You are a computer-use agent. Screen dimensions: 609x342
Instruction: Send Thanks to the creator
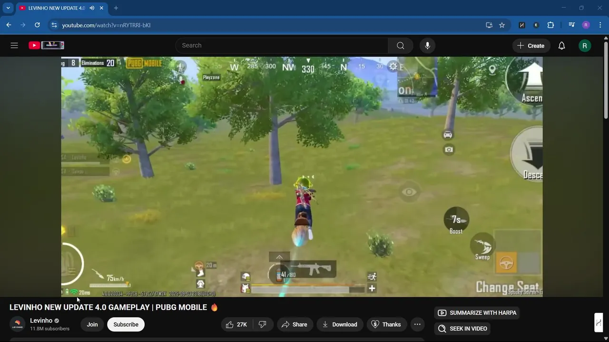pyautogui.click(x=386, y=324)
